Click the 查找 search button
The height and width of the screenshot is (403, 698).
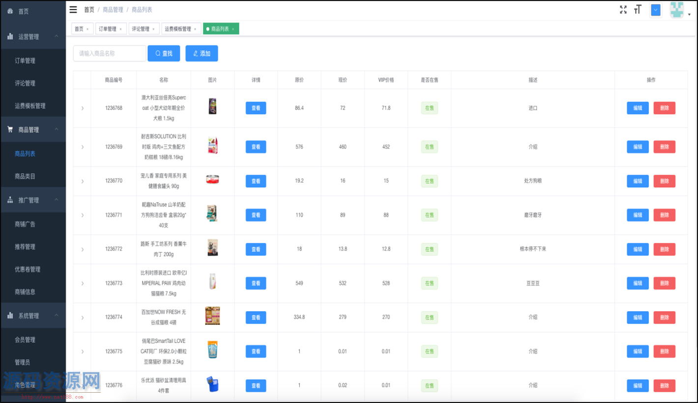164,54
